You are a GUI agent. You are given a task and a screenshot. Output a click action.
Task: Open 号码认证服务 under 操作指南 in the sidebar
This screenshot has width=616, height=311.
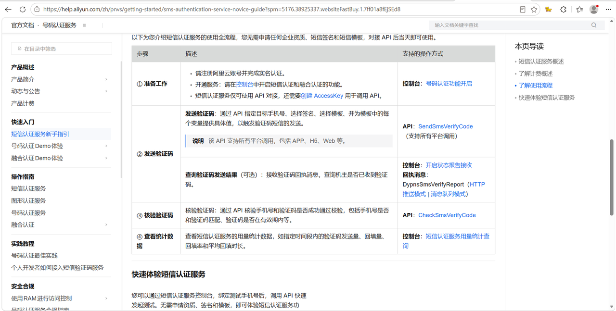[28, 212]
